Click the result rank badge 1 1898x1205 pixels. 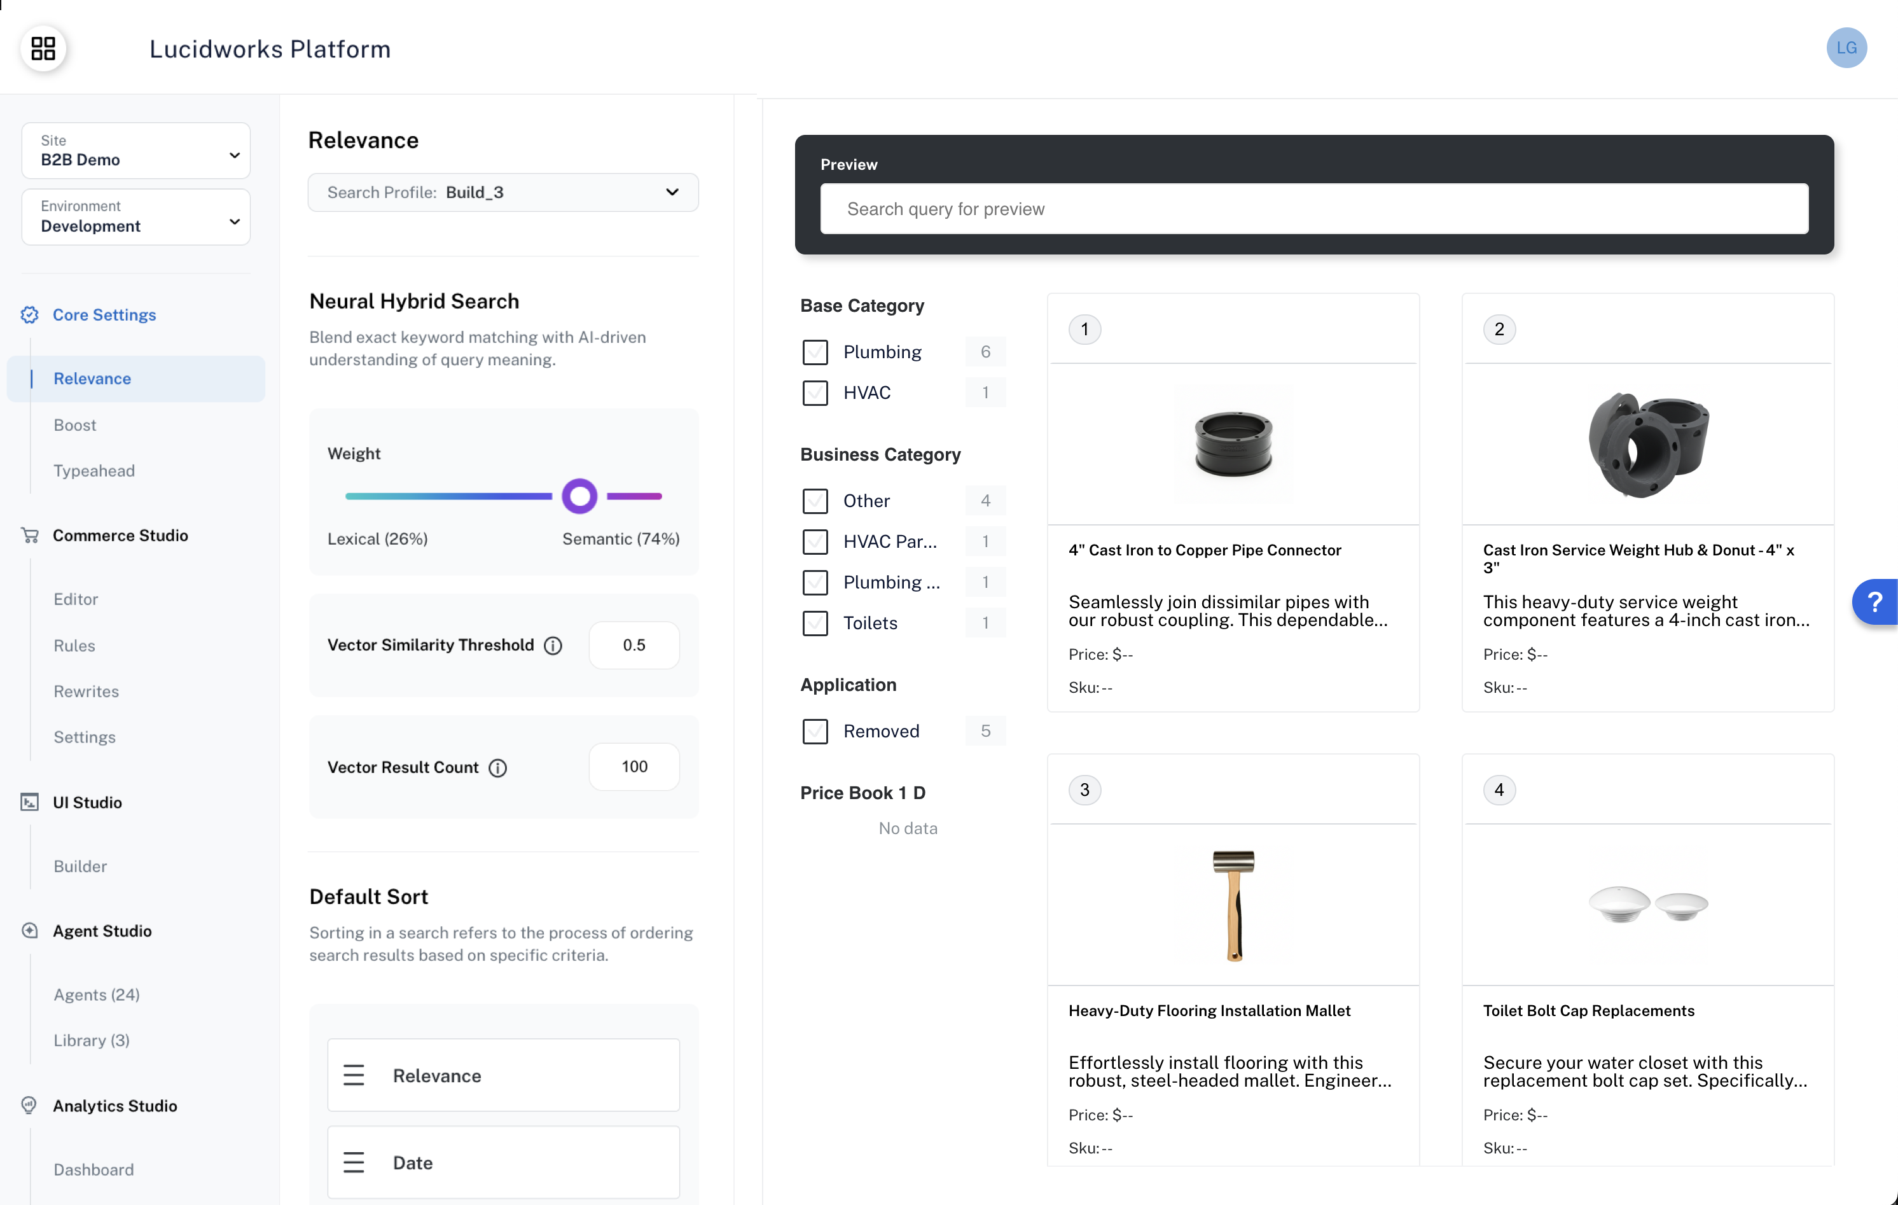click(1084, 329)
